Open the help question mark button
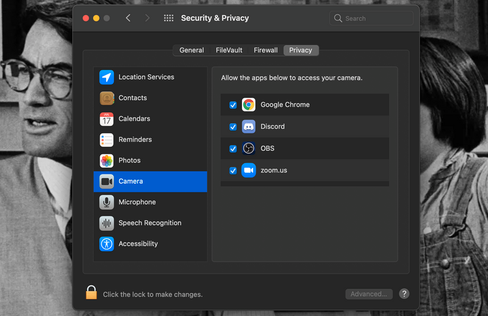This screenshot has height=316, width=488. (404, 294)
